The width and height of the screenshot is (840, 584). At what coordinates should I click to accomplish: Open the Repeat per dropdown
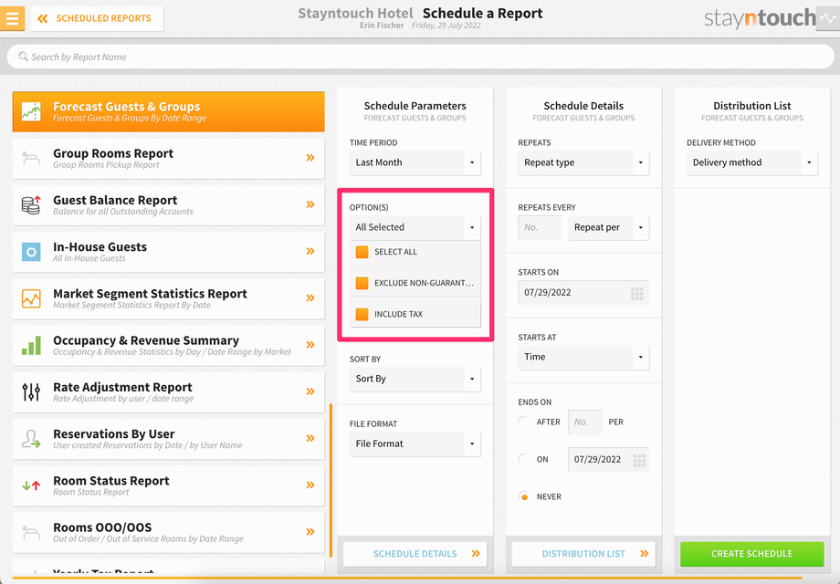[x=609, y=227]
